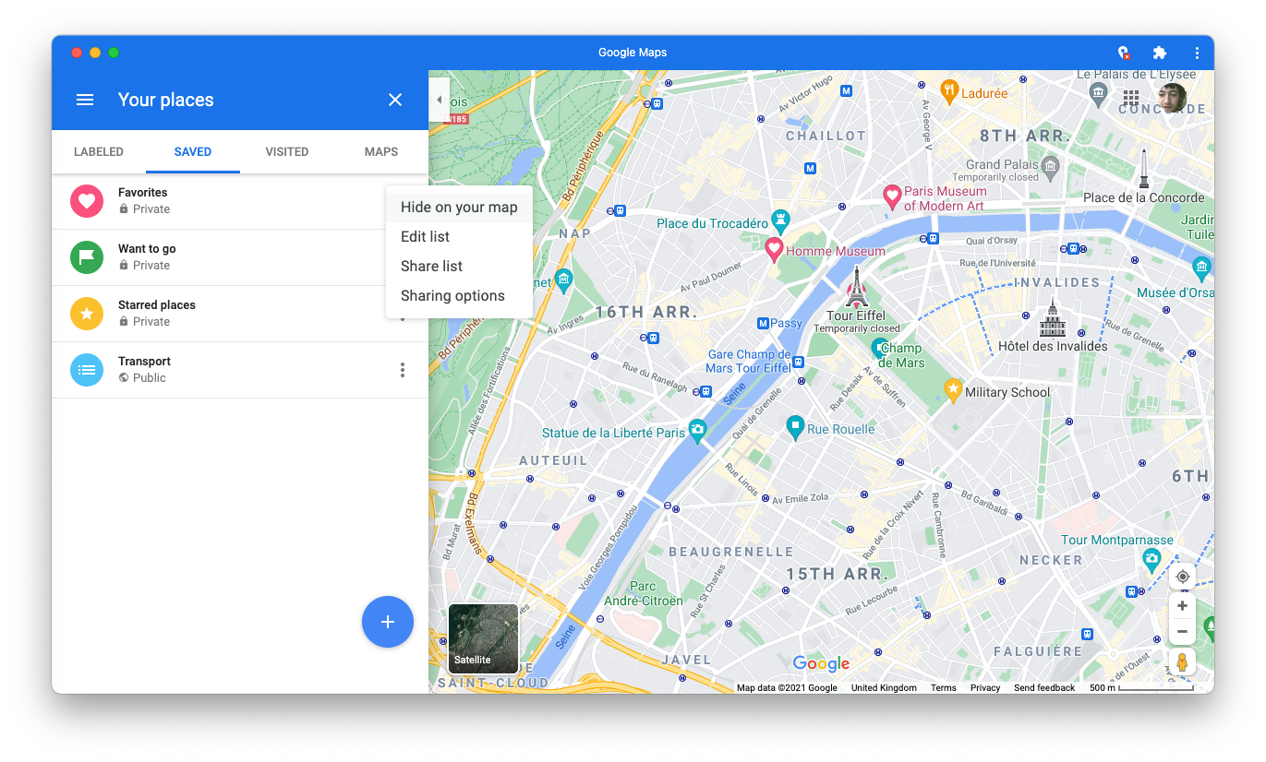Open the Transport list icon

click(86, 369)
